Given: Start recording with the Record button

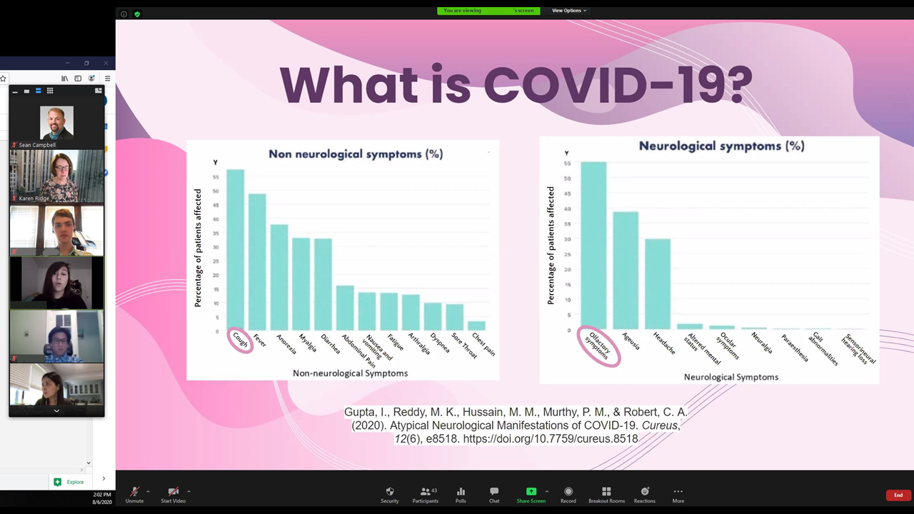Looking at the screenshot, I should (568, 495).
